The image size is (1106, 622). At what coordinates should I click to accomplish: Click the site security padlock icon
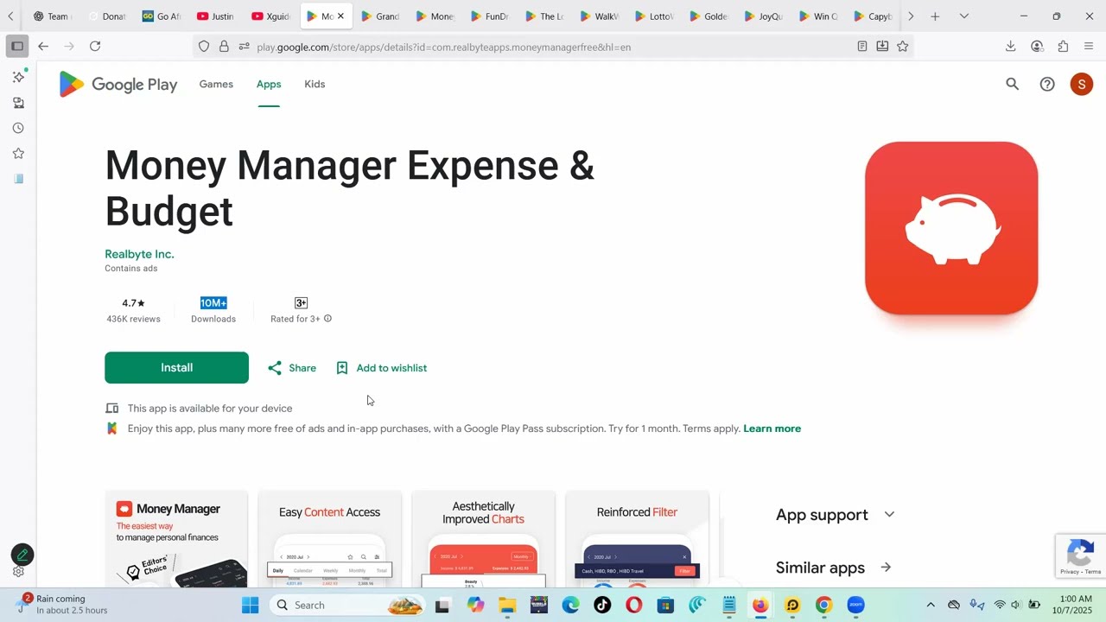[x=224, y=47]
